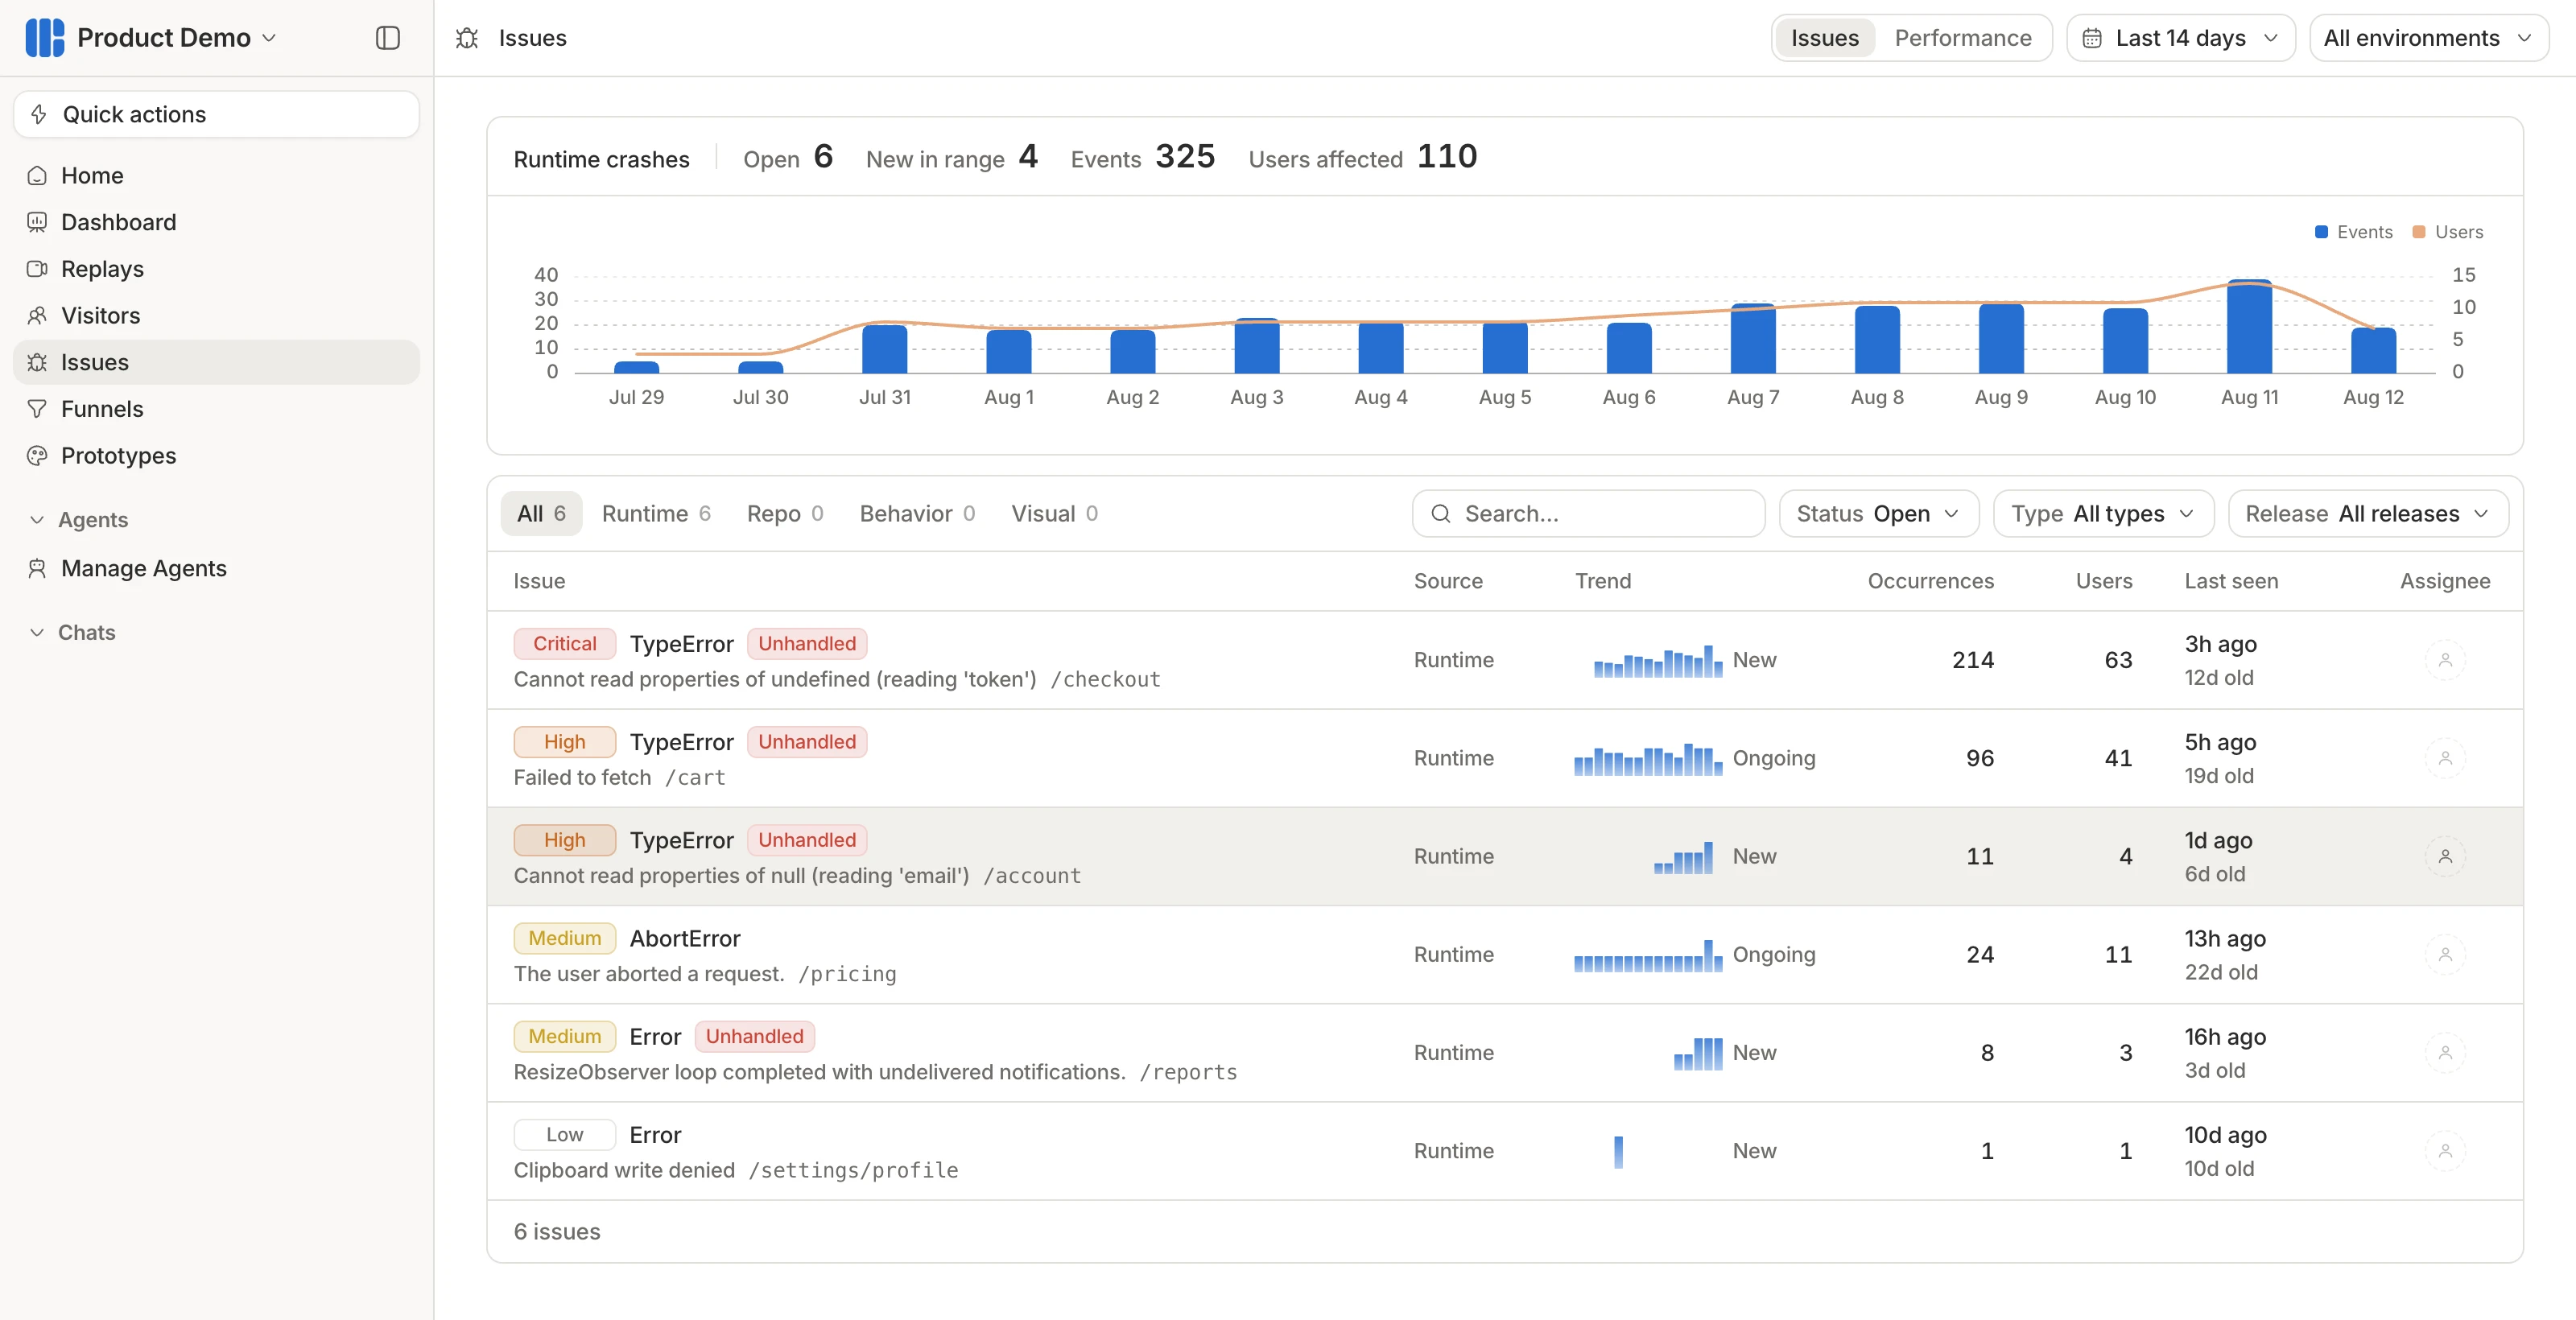This screenshot has height=1320, width=2576.
Task: Click the calendar icon in date range
Action: tap(2092, 38)
